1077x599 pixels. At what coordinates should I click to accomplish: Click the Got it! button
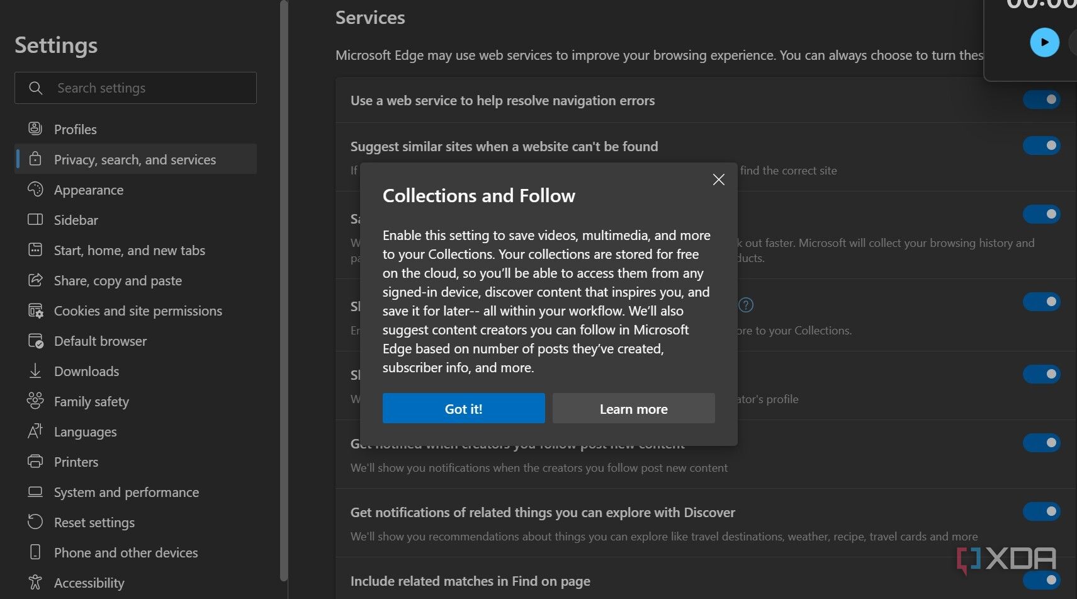pos(463,408)
